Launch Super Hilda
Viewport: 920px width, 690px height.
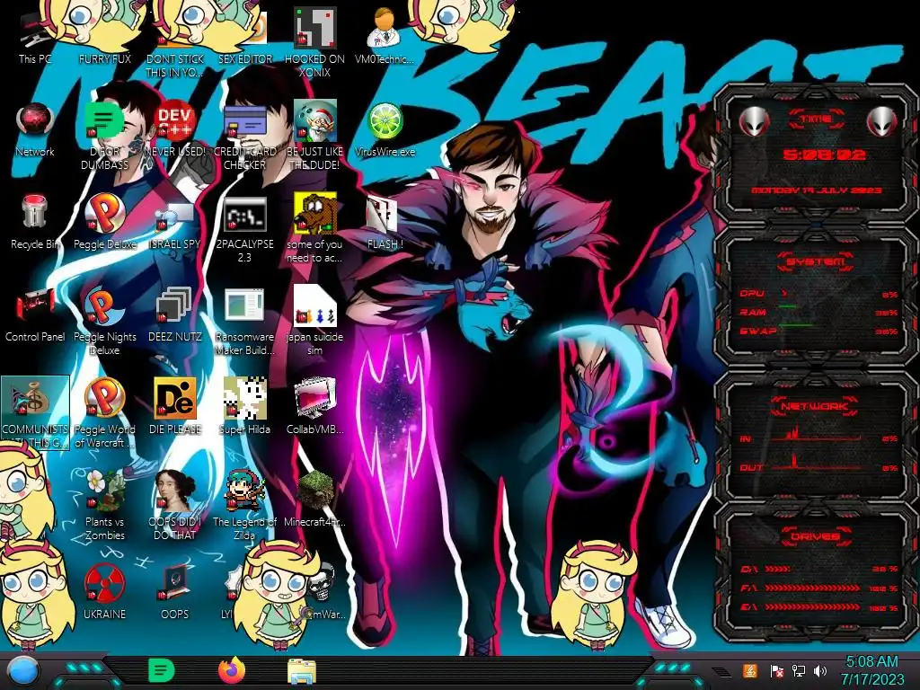[x=244, y=406]
